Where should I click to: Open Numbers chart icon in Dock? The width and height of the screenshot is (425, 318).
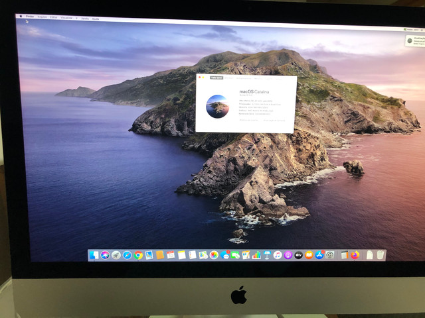256,254
